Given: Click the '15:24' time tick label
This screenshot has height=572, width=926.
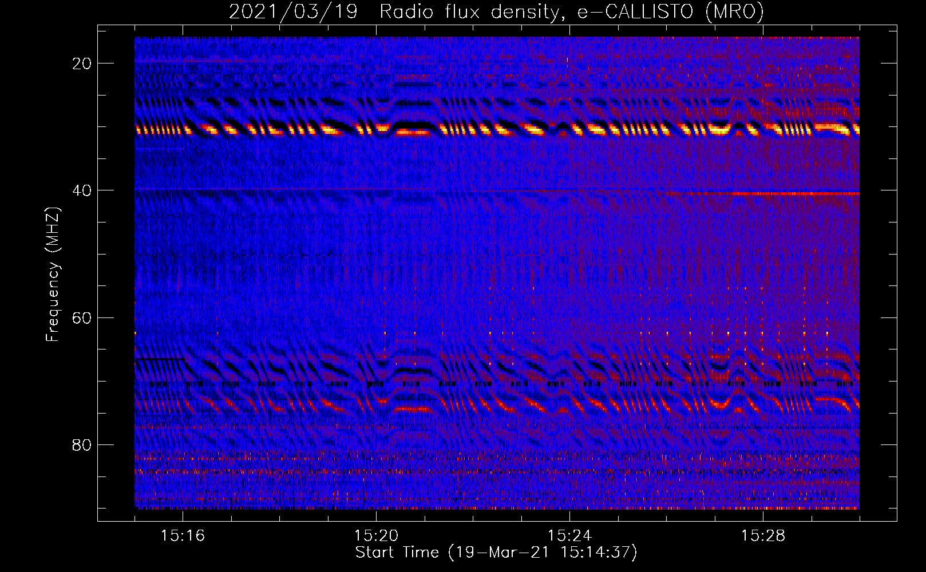Looking at the screenshot, I should (569, 535).
